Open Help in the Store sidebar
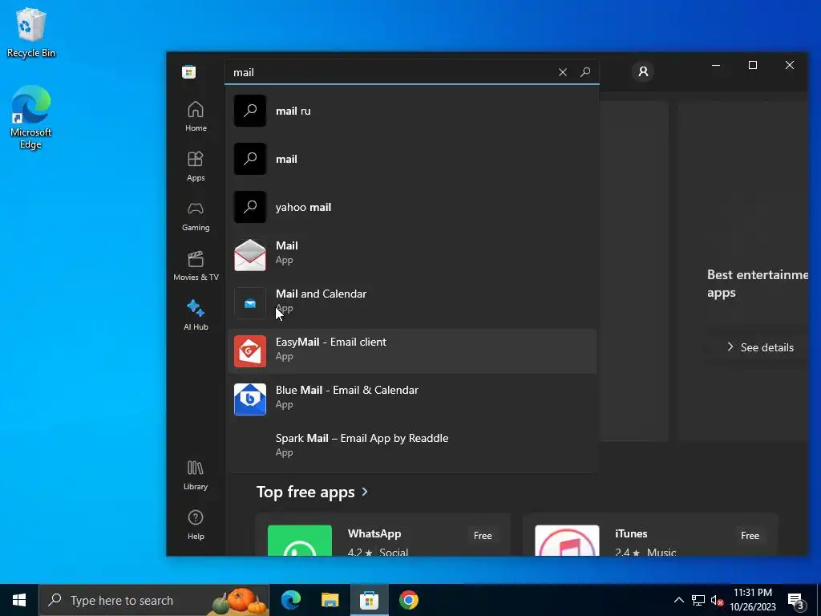Viewport: 821px width, 616px height. point(196,525)
